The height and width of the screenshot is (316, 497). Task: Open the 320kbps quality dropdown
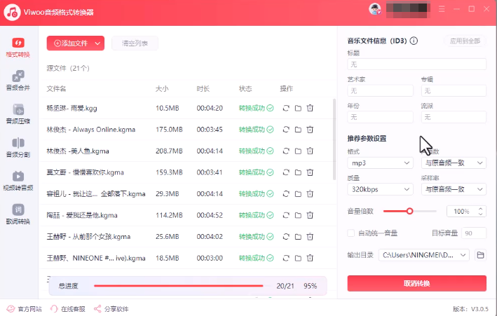click(381, 189)
